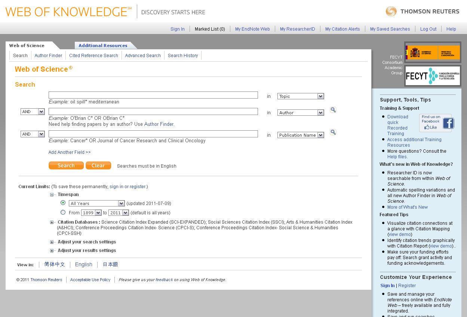Screen dimensions: 467x317
Task: Switch view language to Simplified Chinese
Action: click(x=55, y=264)
